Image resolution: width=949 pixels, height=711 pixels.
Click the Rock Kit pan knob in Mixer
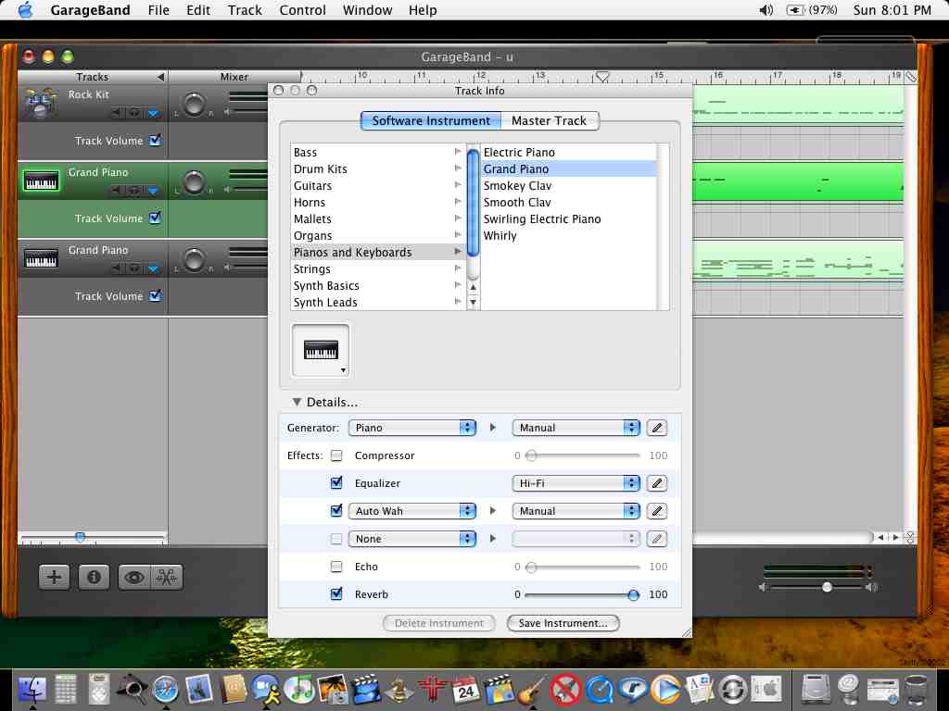tap(195, 104)
